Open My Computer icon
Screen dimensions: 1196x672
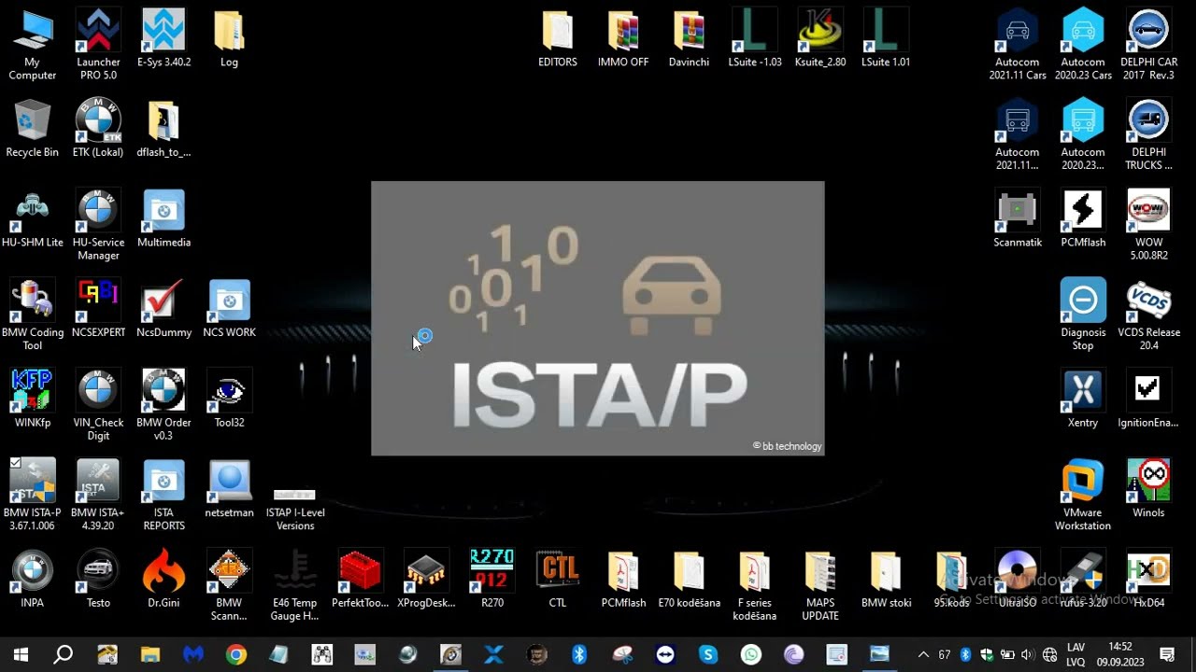coord(33,44)
